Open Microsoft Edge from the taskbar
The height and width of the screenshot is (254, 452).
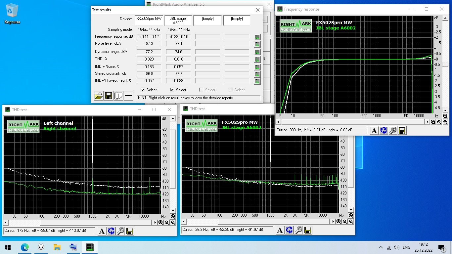point(25,247)
